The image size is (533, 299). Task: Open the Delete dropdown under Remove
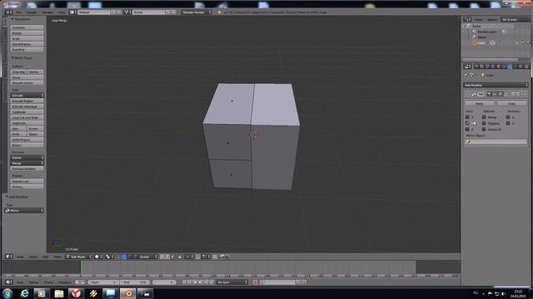(27, 158)
